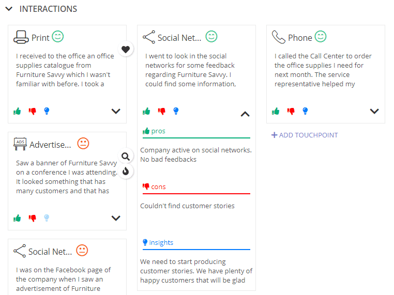Click the cons text 'Couldn't find customer stories'
Viewport: 394px width, 295px height.
187,206
